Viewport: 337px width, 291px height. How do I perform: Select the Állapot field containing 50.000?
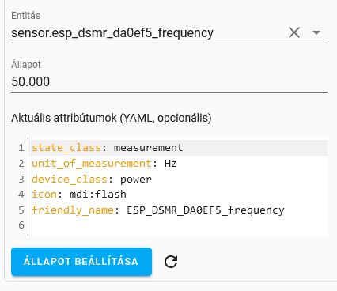pyautogui.click(x=169, y=81)
